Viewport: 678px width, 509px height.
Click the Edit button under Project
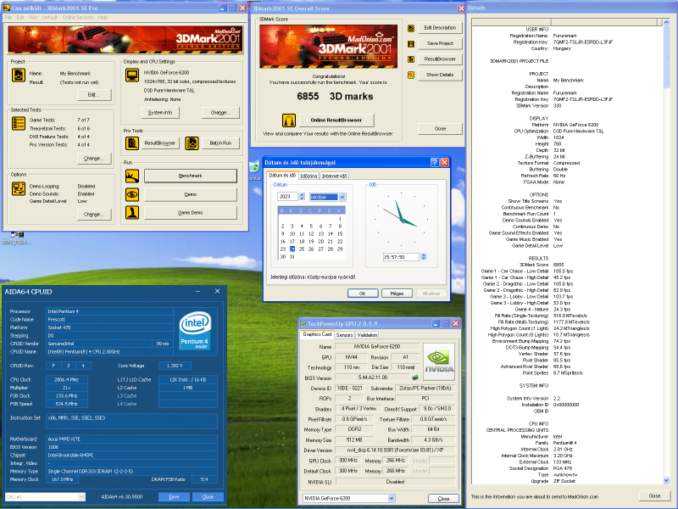tap(94, 94)
